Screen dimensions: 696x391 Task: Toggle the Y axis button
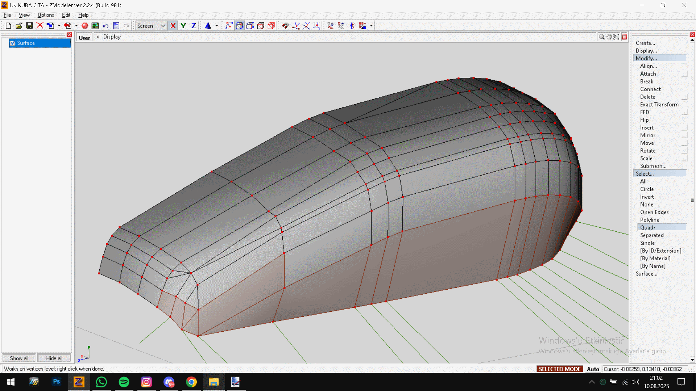pos(183,26)
